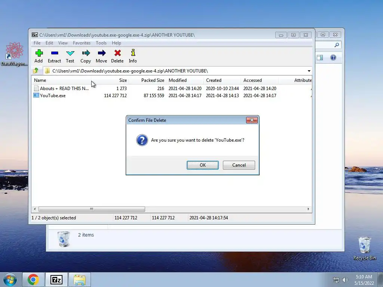Click the Info toolbar icon
This screenshot has height=287, width=383.
coord(133,53)
